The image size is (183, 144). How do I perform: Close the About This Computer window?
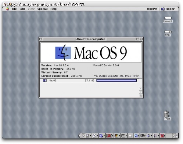point(41,39)
